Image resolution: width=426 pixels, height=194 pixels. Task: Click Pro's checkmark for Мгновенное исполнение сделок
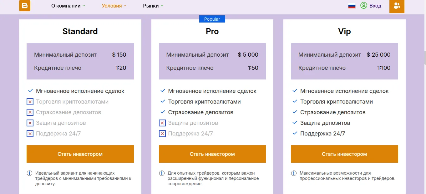click(x=163, y=91)
